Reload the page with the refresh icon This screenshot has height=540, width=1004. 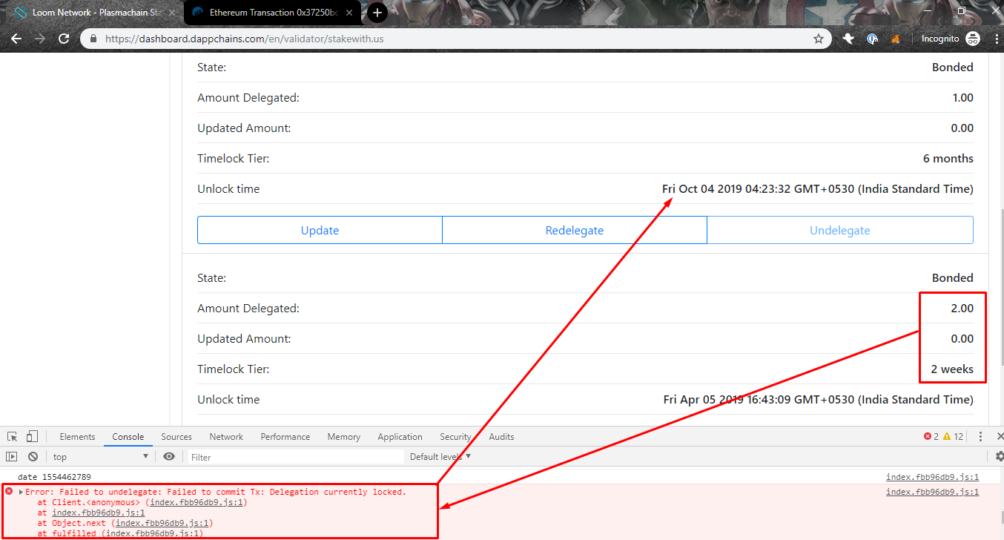[65, 39]
